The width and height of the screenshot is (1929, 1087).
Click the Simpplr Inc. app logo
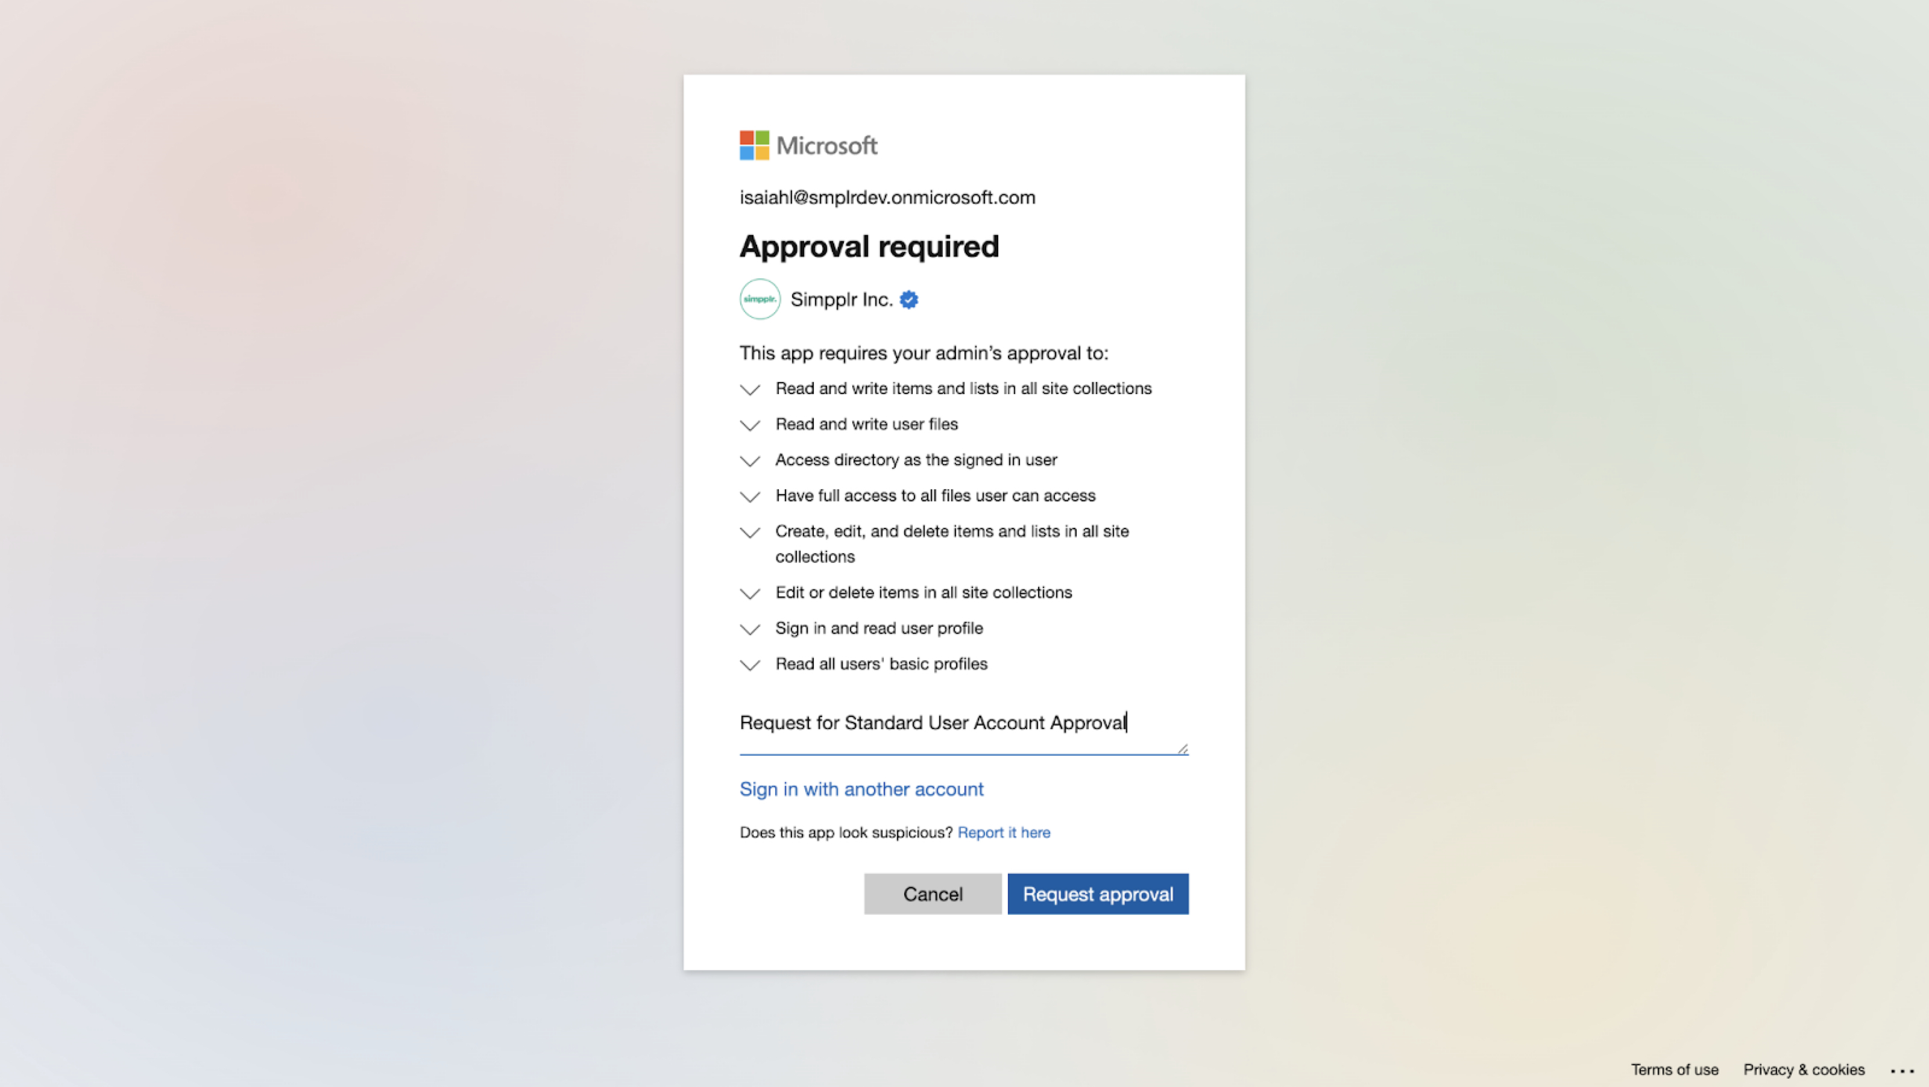[760, 299]
